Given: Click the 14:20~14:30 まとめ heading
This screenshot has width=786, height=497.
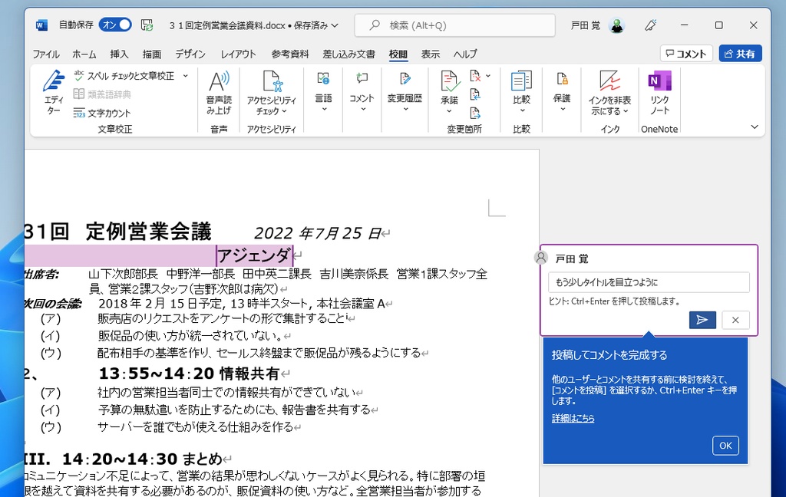Looking at the screenshot, I should click(142, 459).
